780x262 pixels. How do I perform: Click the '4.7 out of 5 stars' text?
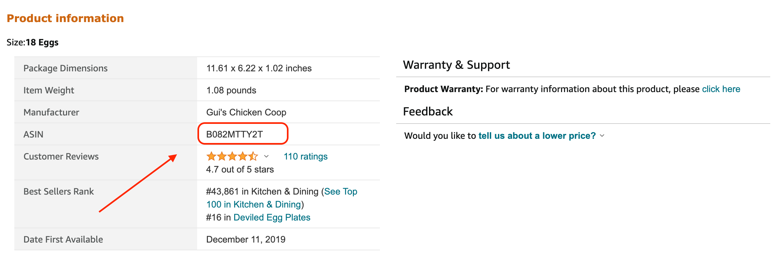coord(240,169)
